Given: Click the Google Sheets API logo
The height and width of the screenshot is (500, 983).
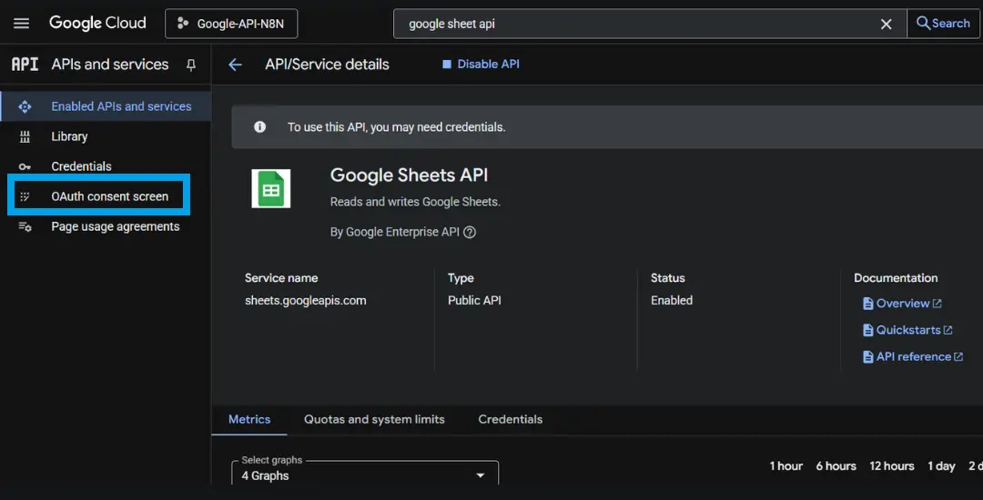Looking at the screenshot, I should pos(271,188).
